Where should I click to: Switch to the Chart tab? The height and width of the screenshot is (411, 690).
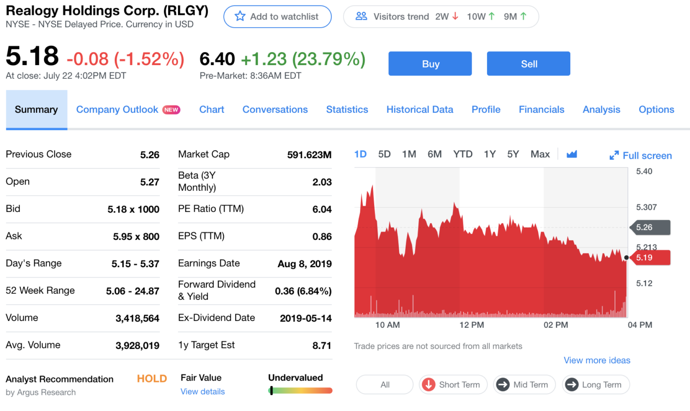pos(212,109)
